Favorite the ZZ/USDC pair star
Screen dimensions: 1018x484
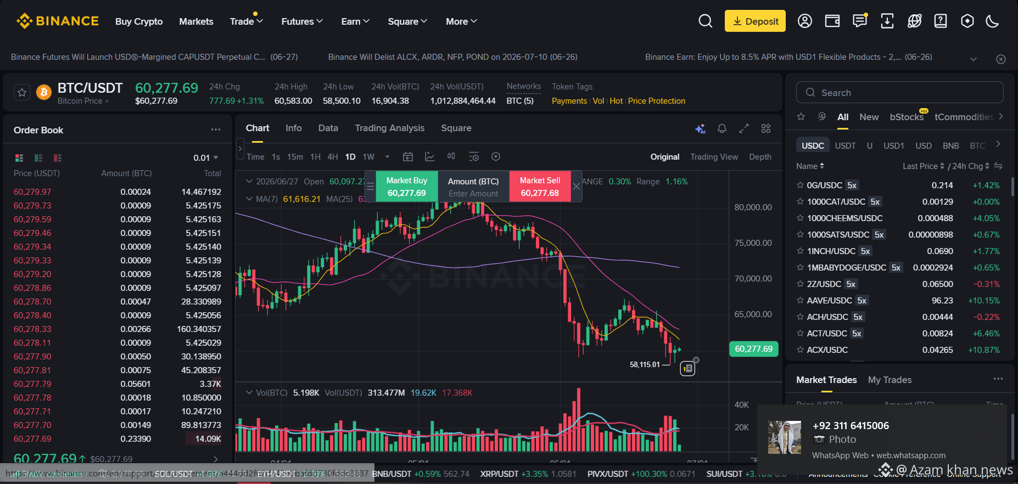tap(800, 284)
